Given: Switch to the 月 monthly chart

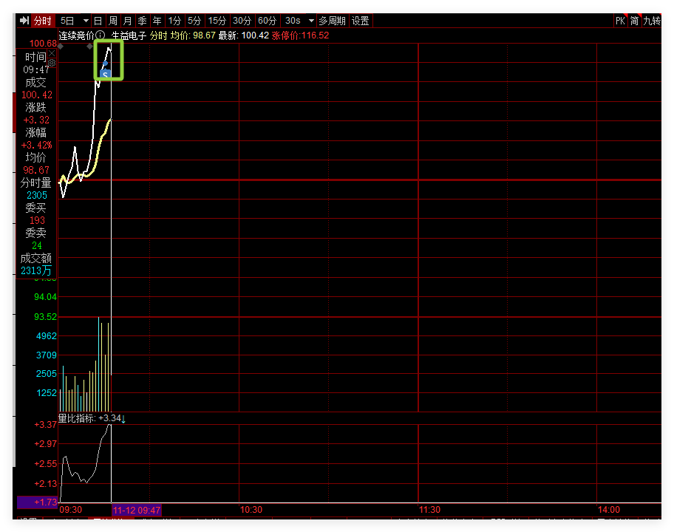Looking at the screenshot, I should [127, 21].
